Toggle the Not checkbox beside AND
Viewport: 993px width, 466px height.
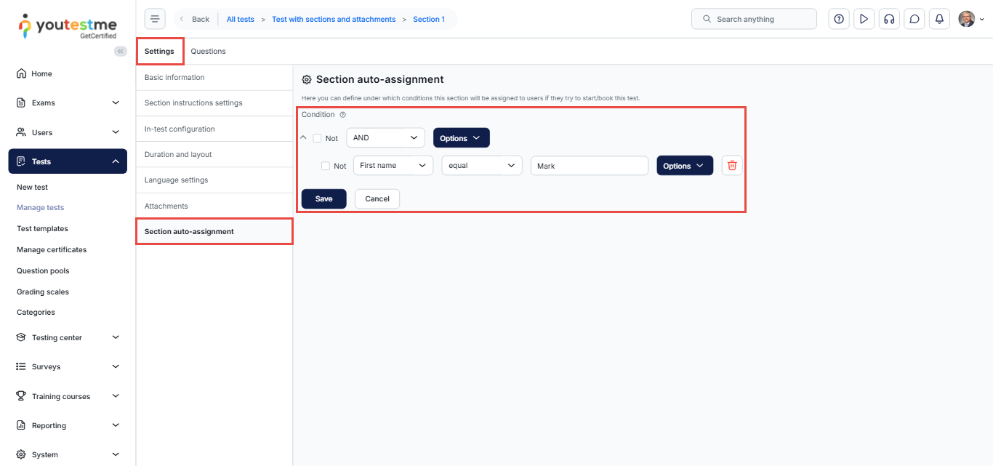click(317, 138)
